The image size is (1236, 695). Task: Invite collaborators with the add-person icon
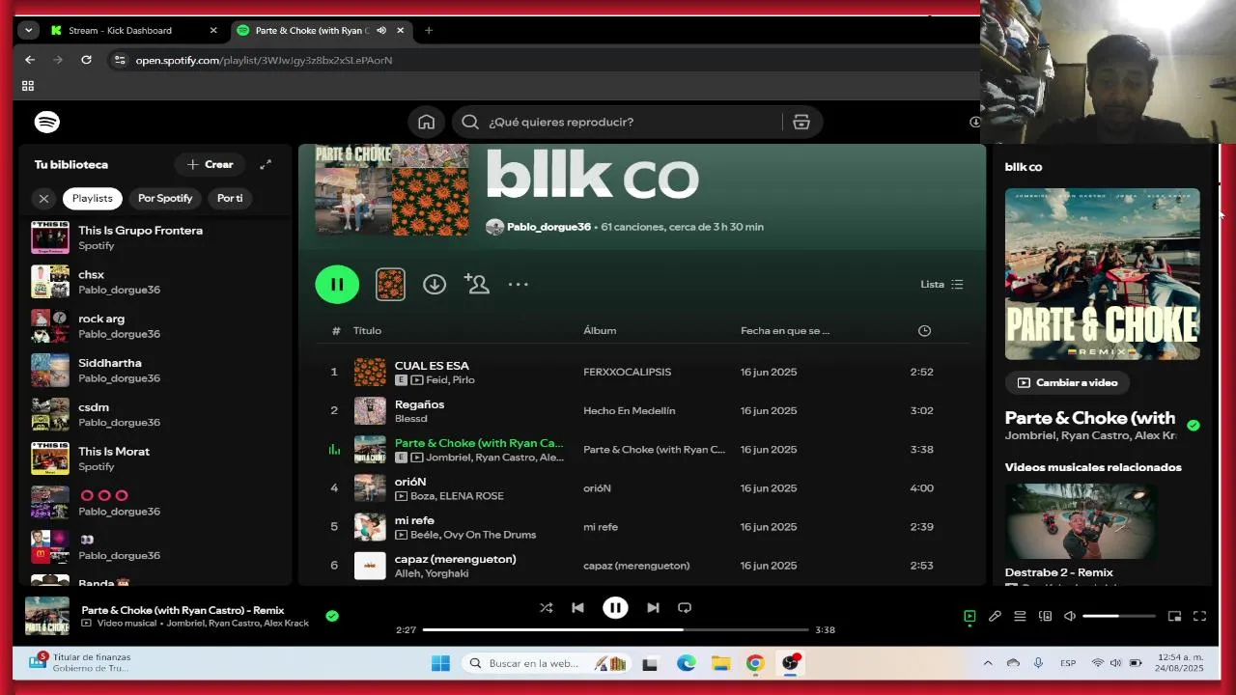[476, 283]
